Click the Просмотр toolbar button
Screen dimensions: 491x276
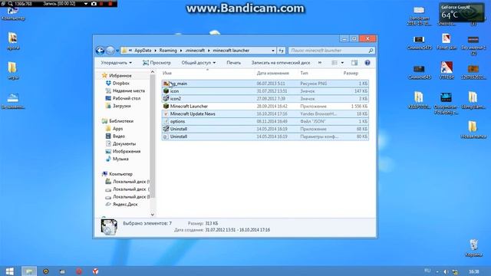click(x=157, y=63)
